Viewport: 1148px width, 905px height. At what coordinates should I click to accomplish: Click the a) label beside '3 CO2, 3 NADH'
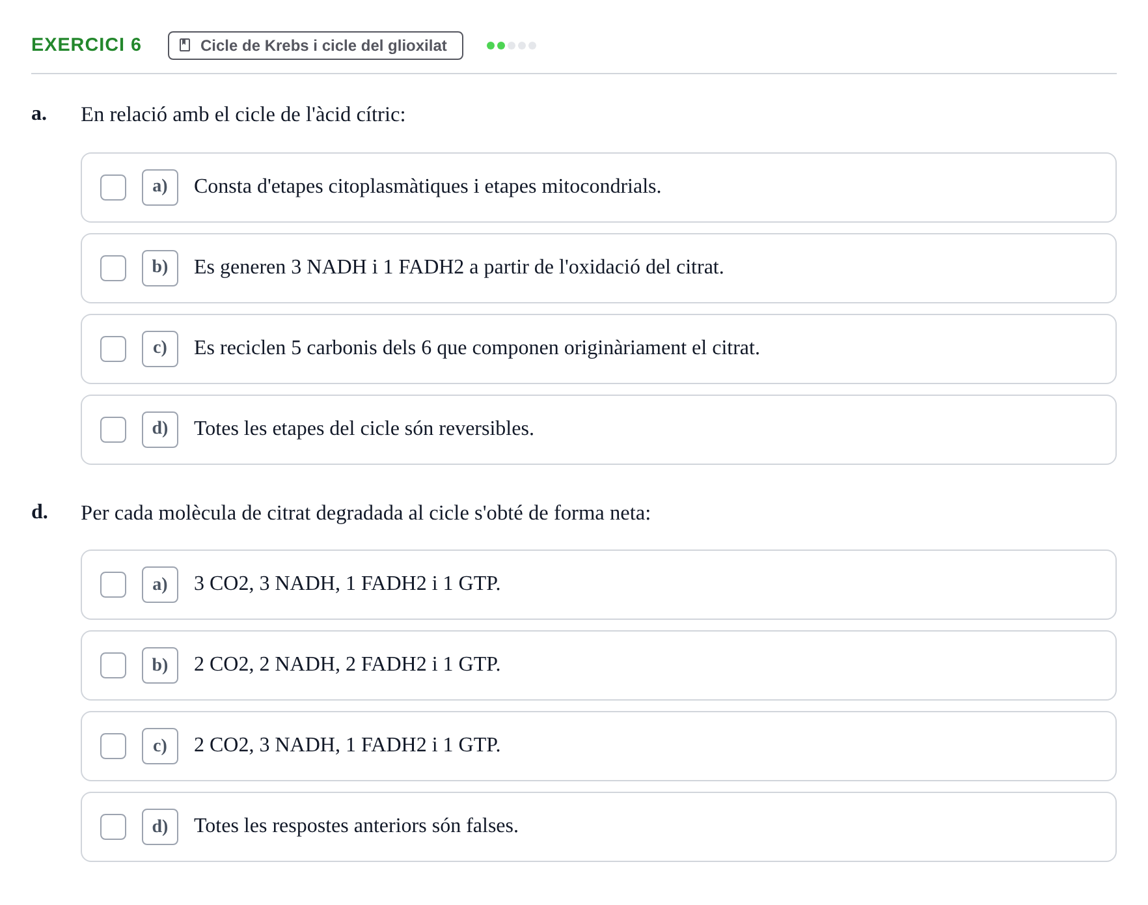click(x=160, y=585)
